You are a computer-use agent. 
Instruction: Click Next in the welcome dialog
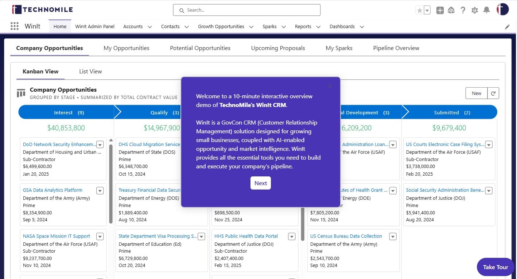[x=260, y=183]
